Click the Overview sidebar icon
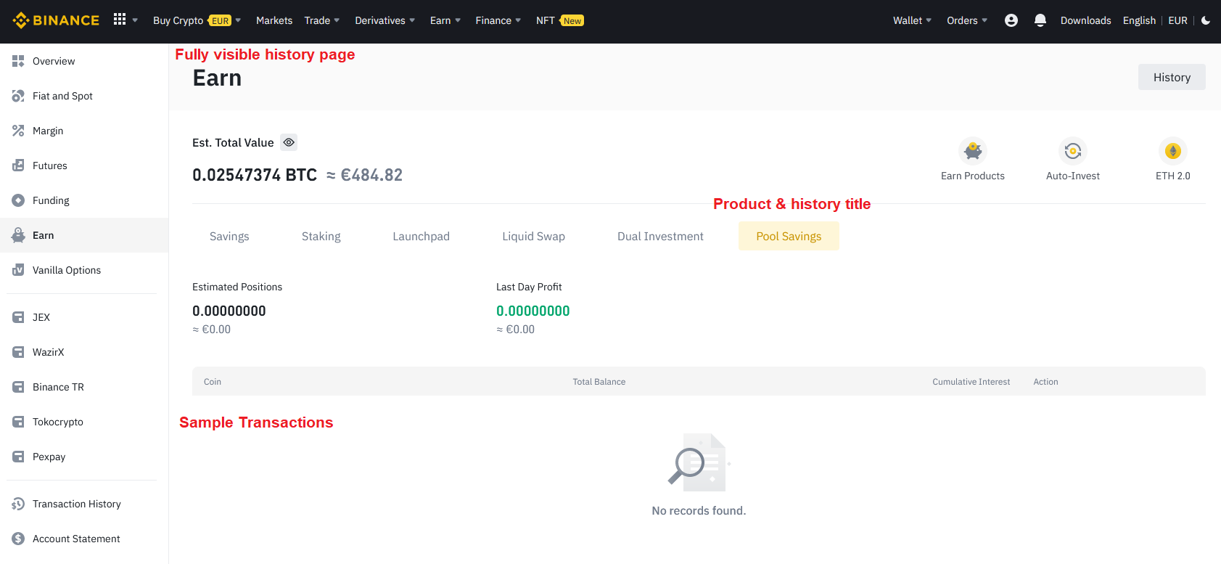 (18, 61)
